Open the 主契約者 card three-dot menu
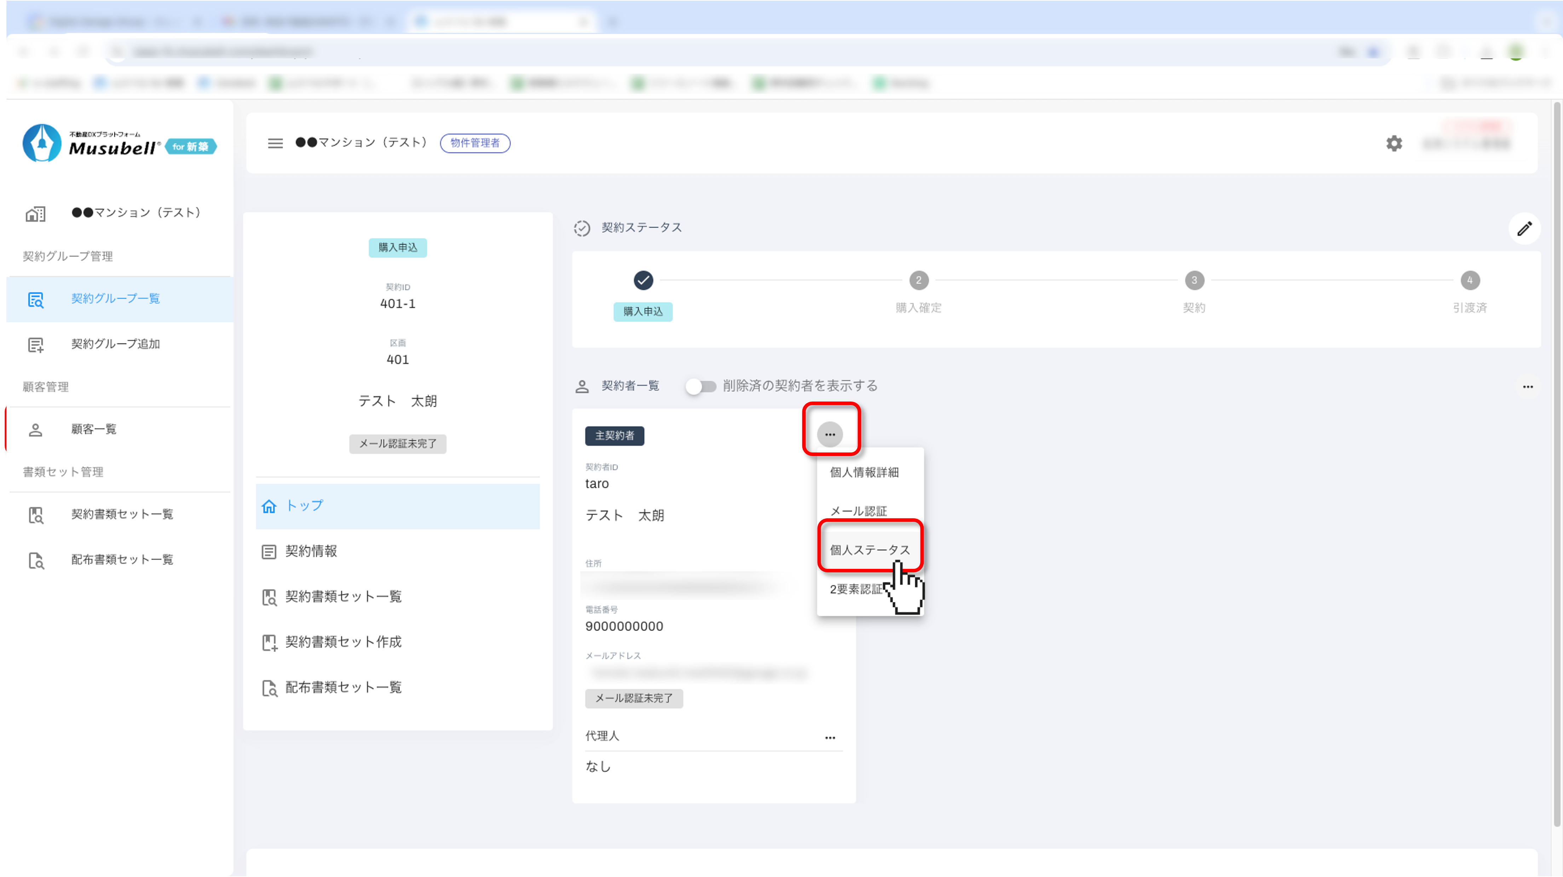Screen dimensions: 1563x877 [x=829, y=434]
